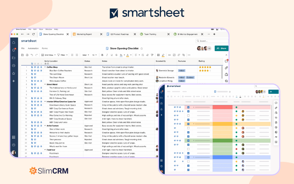Screen dimensions: 294x184
Task: Open the Grid View dropdown
Action: click(49, 55)
